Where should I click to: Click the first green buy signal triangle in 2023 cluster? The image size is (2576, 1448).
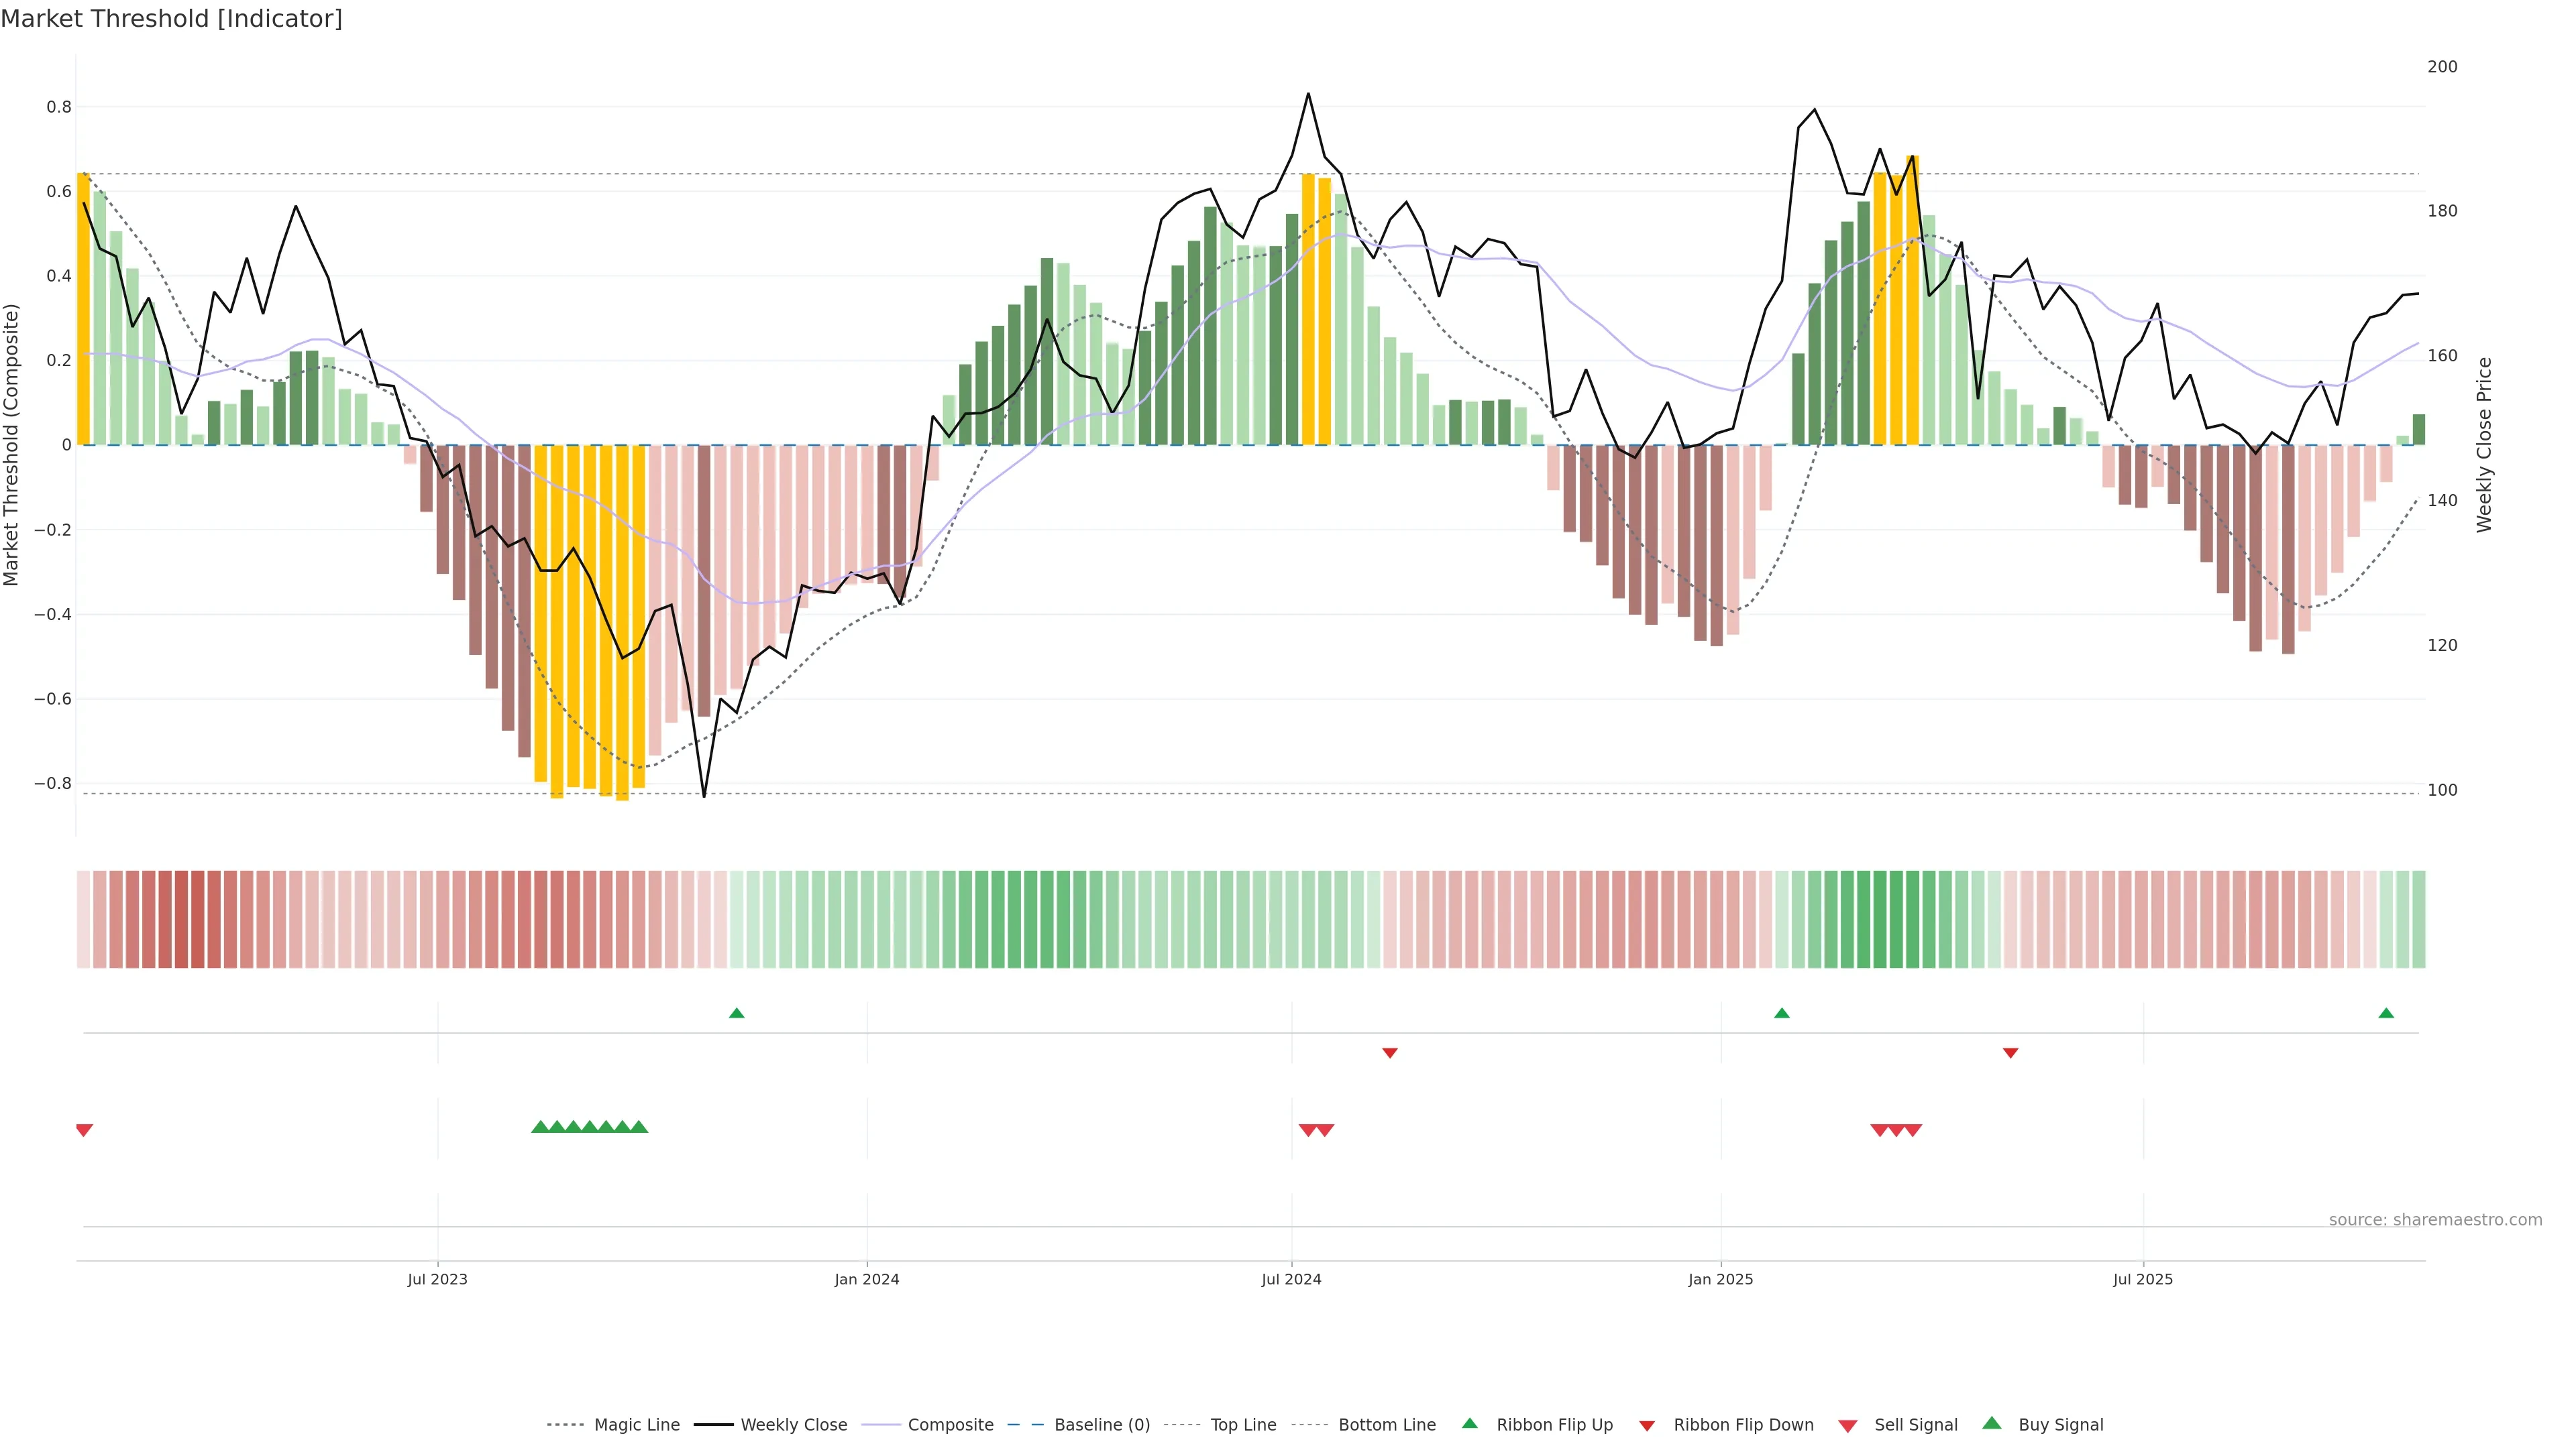[x=540, y=1127]
